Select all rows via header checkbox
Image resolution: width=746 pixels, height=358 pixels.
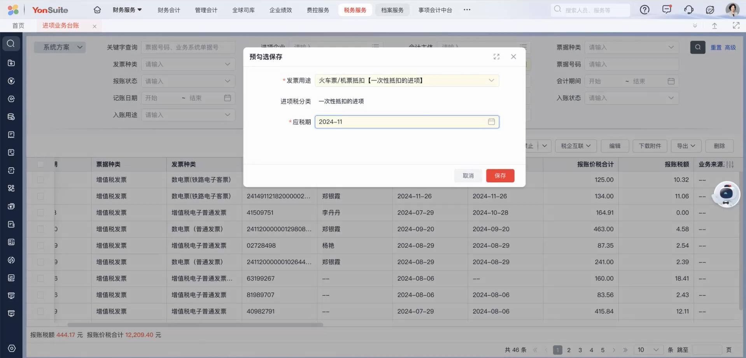(x=40, y=164)
